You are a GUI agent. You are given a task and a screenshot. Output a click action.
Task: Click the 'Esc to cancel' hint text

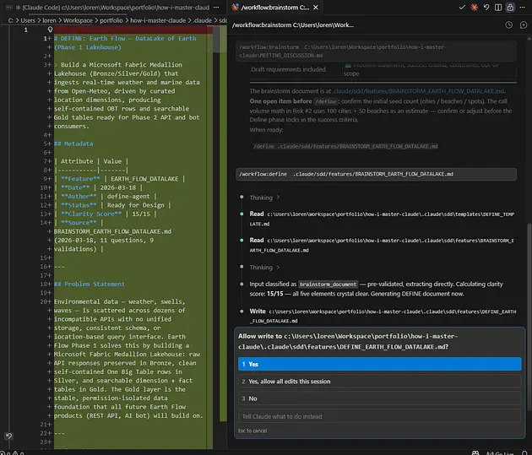tap(252, 431)
